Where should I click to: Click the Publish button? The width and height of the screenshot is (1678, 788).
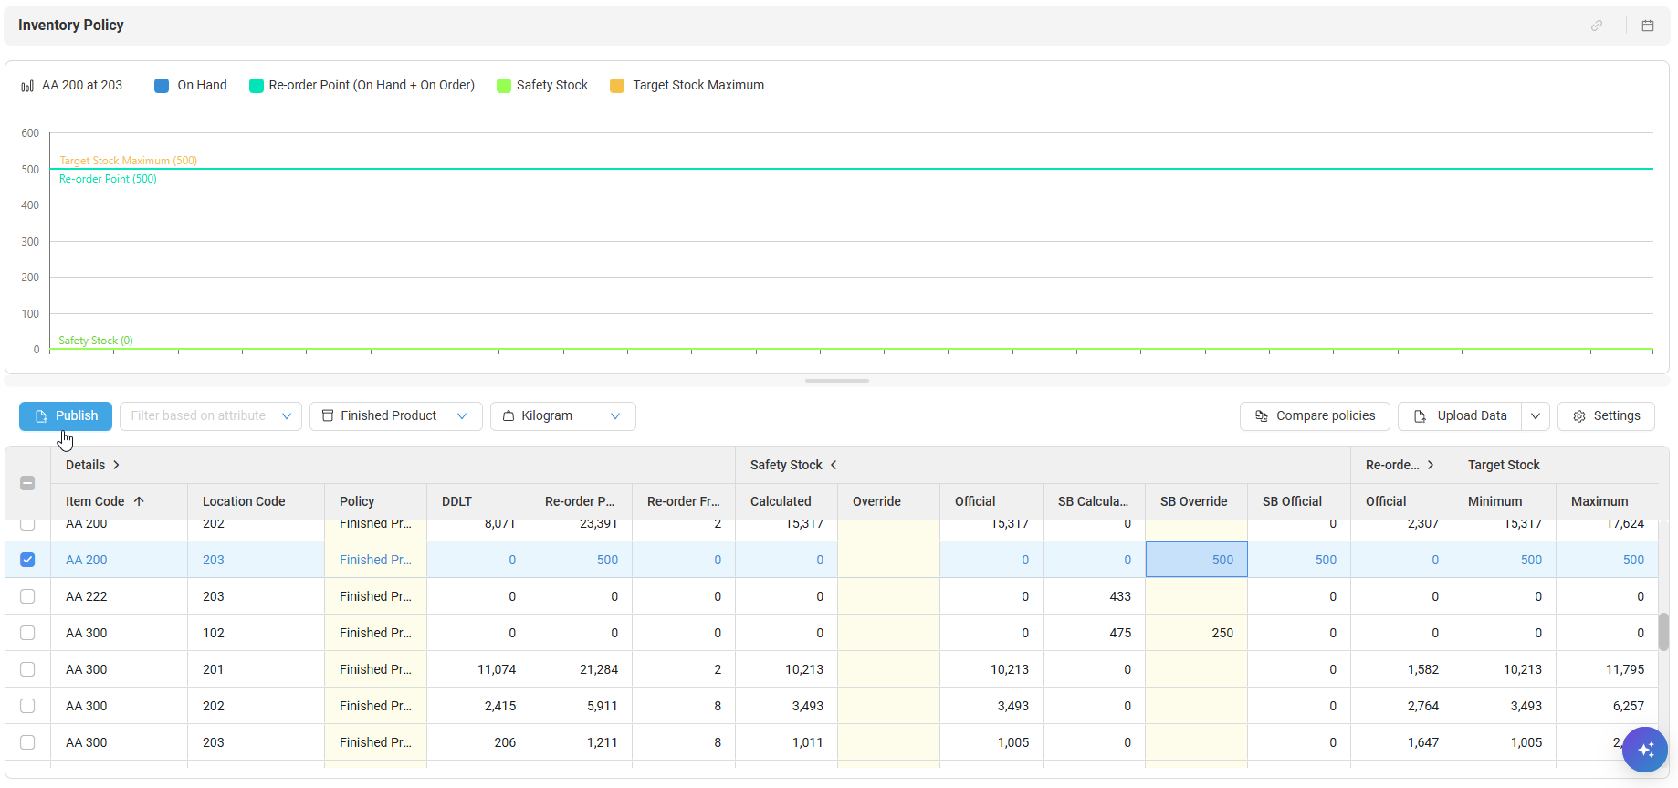tap(66, 416)
